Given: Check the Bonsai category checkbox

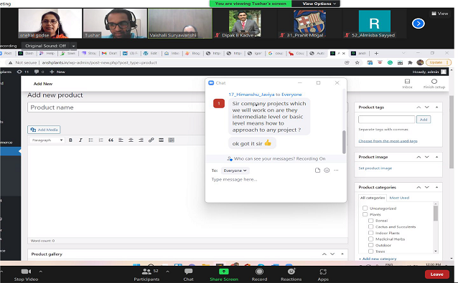Looking at the screenshot, I should pos(371,221).
